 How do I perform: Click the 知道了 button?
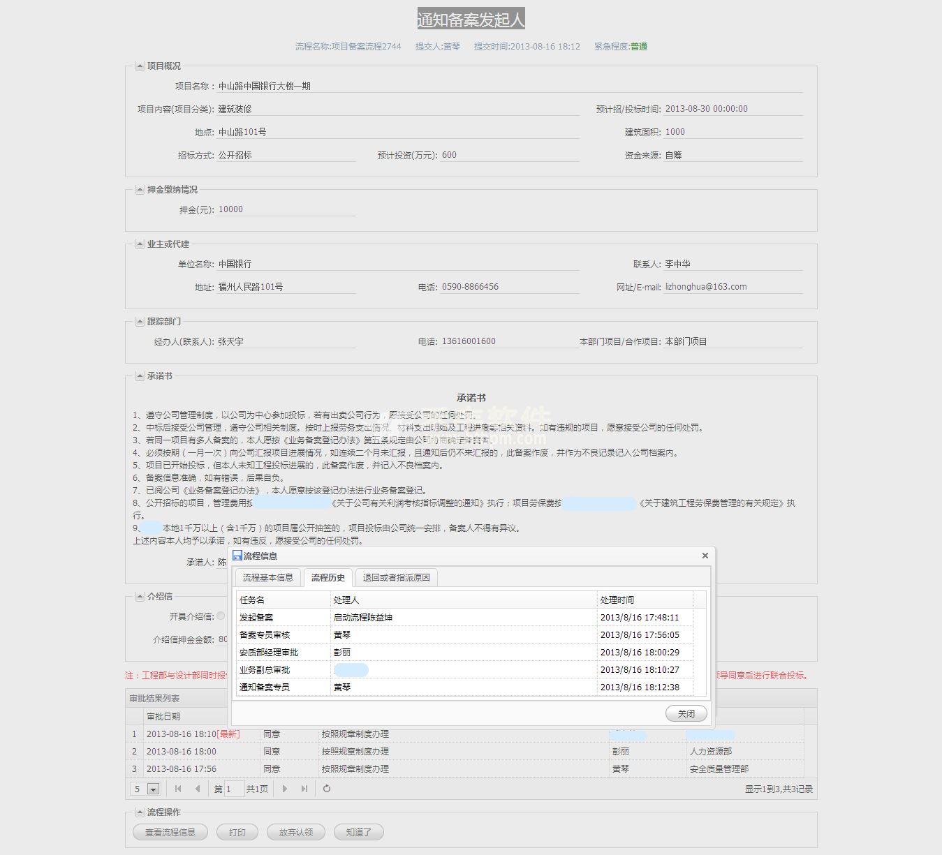[358, 832]
